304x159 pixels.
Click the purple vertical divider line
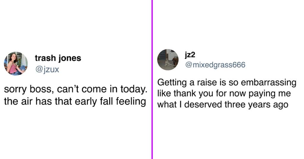pos(152,79)
